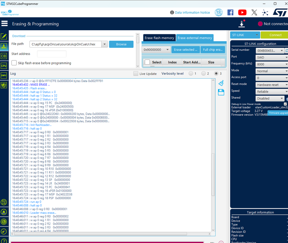Viewport: 288px width, 243px height.
Task: Click the download progress bar
Action: coord(108,242)
